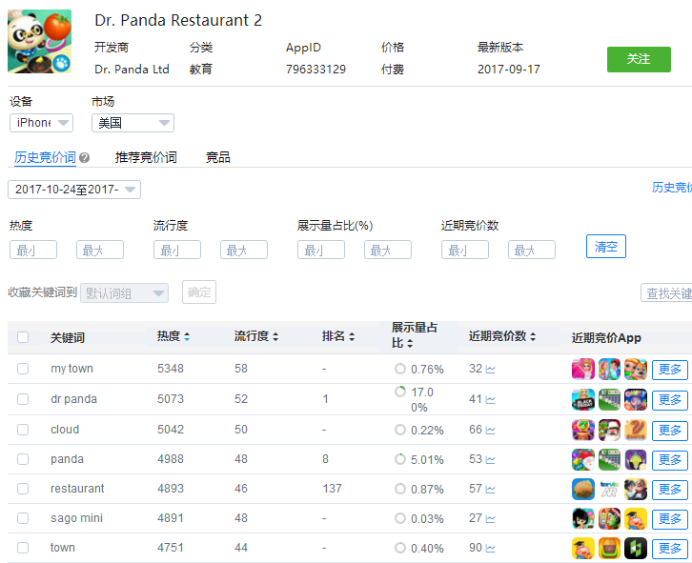The image size is (692, 563).
Task: Click panda display share progress circle
Action: (400, 459)
